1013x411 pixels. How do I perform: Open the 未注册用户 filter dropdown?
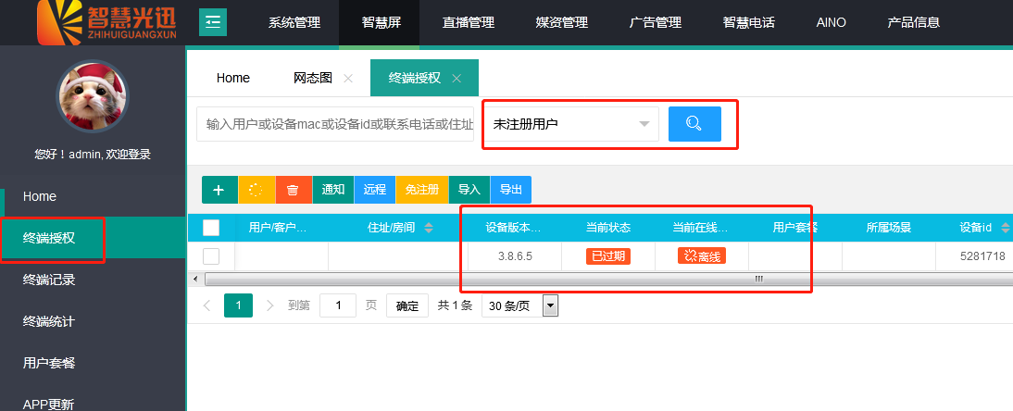click(x=570, y=124)
